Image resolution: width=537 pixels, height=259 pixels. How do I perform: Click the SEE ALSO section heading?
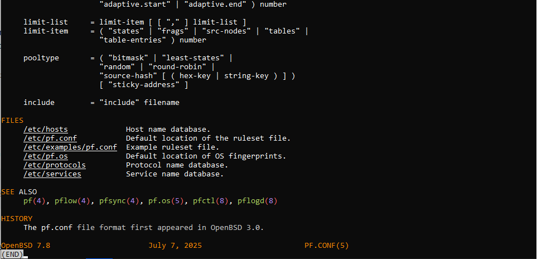tap(19, 192)
